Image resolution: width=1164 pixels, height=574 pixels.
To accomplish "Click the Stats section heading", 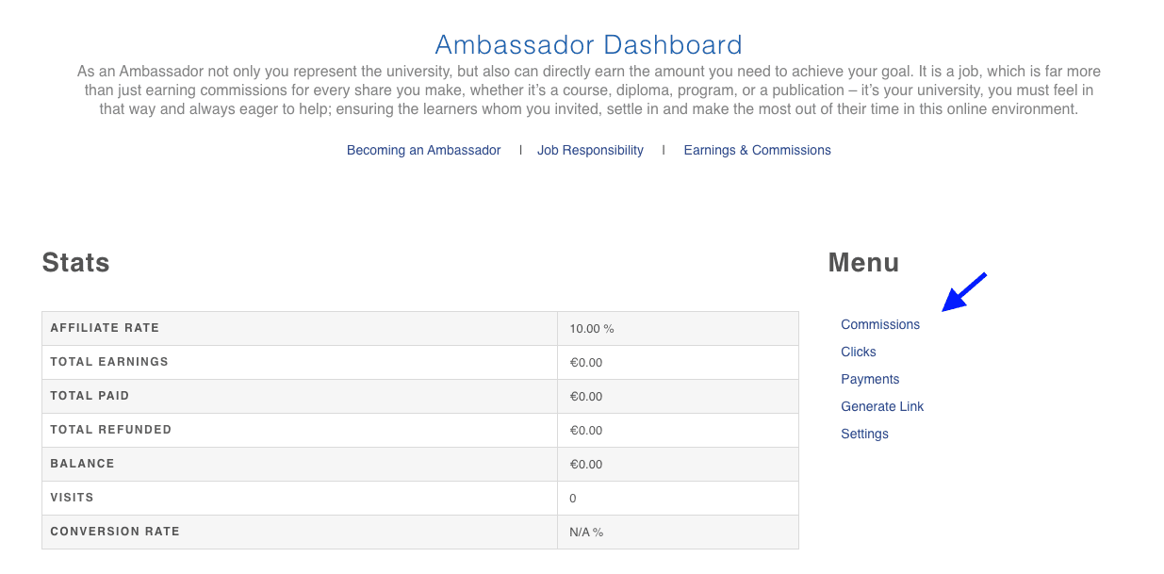I will pyautogui.click(x=74, y=263).
